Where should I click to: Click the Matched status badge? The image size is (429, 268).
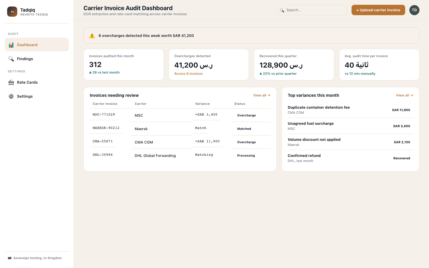tap(244, 129)
